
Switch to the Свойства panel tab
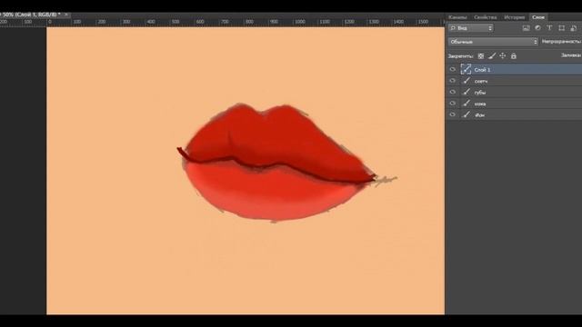485,17
